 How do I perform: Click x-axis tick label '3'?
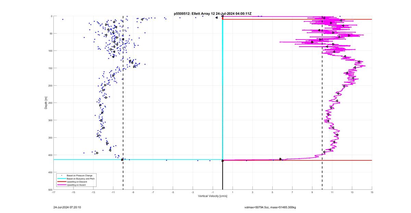tap(252, 192)
